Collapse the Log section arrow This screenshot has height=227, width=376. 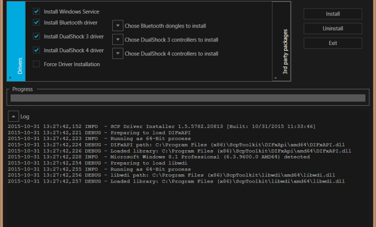point(13,116)
